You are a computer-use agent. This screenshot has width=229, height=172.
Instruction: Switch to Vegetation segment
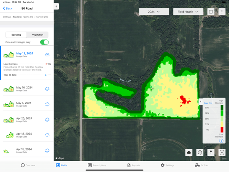(37, 35)
